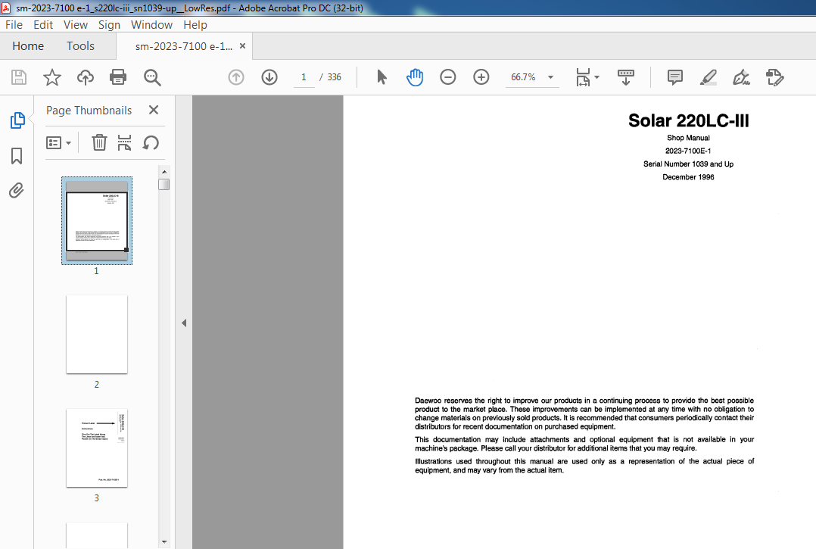
Task: Open the zoom level dropdown
Action: (x=550, y=77)
